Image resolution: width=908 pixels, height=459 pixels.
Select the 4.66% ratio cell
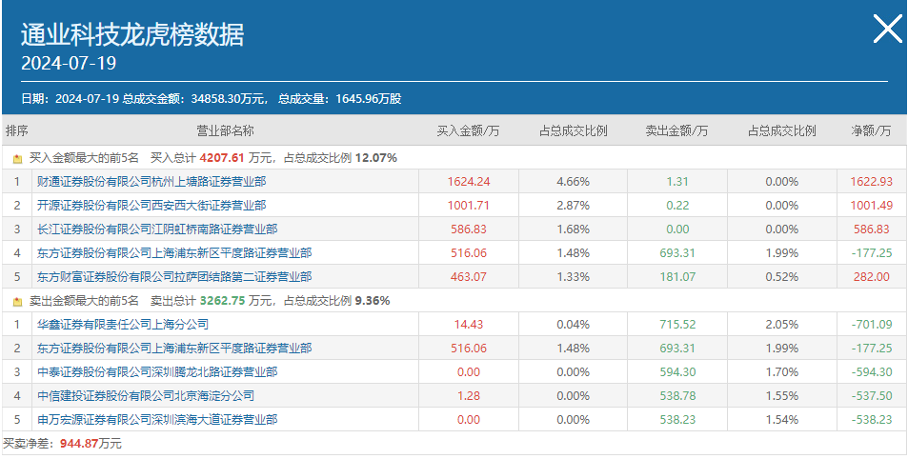(x=574, y=182)
